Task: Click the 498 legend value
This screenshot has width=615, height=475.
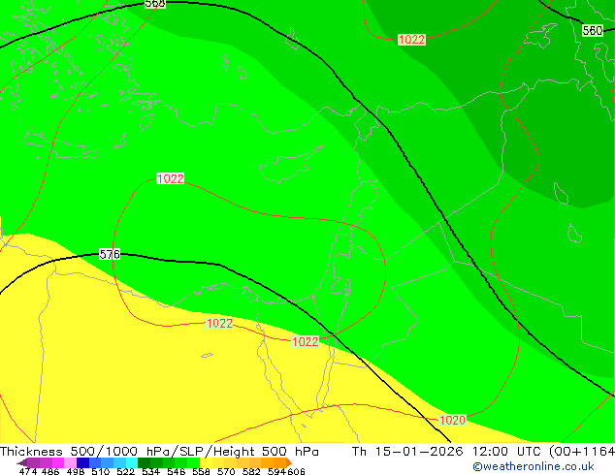Action: (x=76, y=471)
